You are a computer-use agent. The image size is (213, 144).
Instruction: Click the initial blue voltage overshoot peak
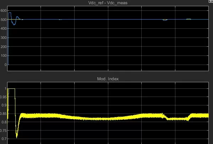pos(10,13)
